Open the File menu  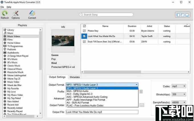click(2, 7)
